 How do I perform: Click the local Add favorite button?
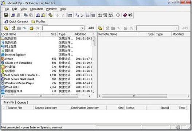(91, 28)
